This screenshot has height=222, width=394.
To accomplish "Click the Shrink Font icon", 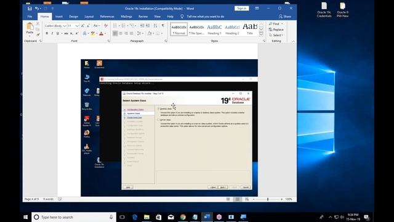I will coord(88,26).
